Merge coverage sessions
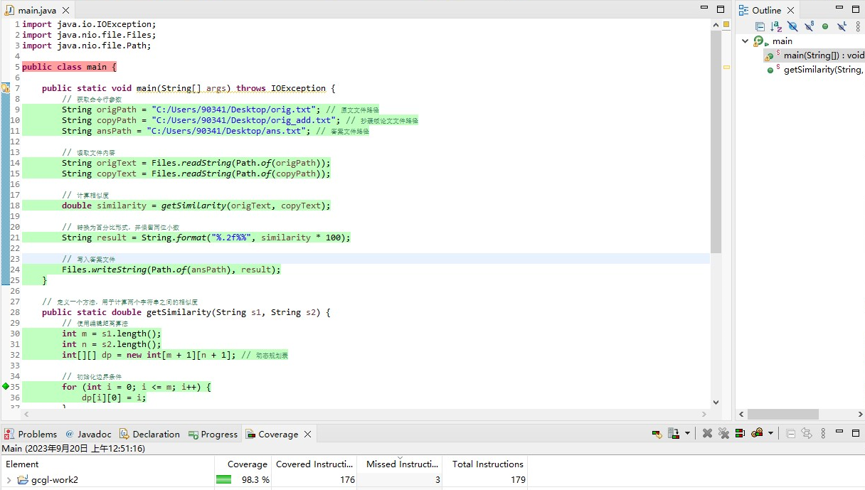The image size is (865, 490). click(x=740, y=433)
